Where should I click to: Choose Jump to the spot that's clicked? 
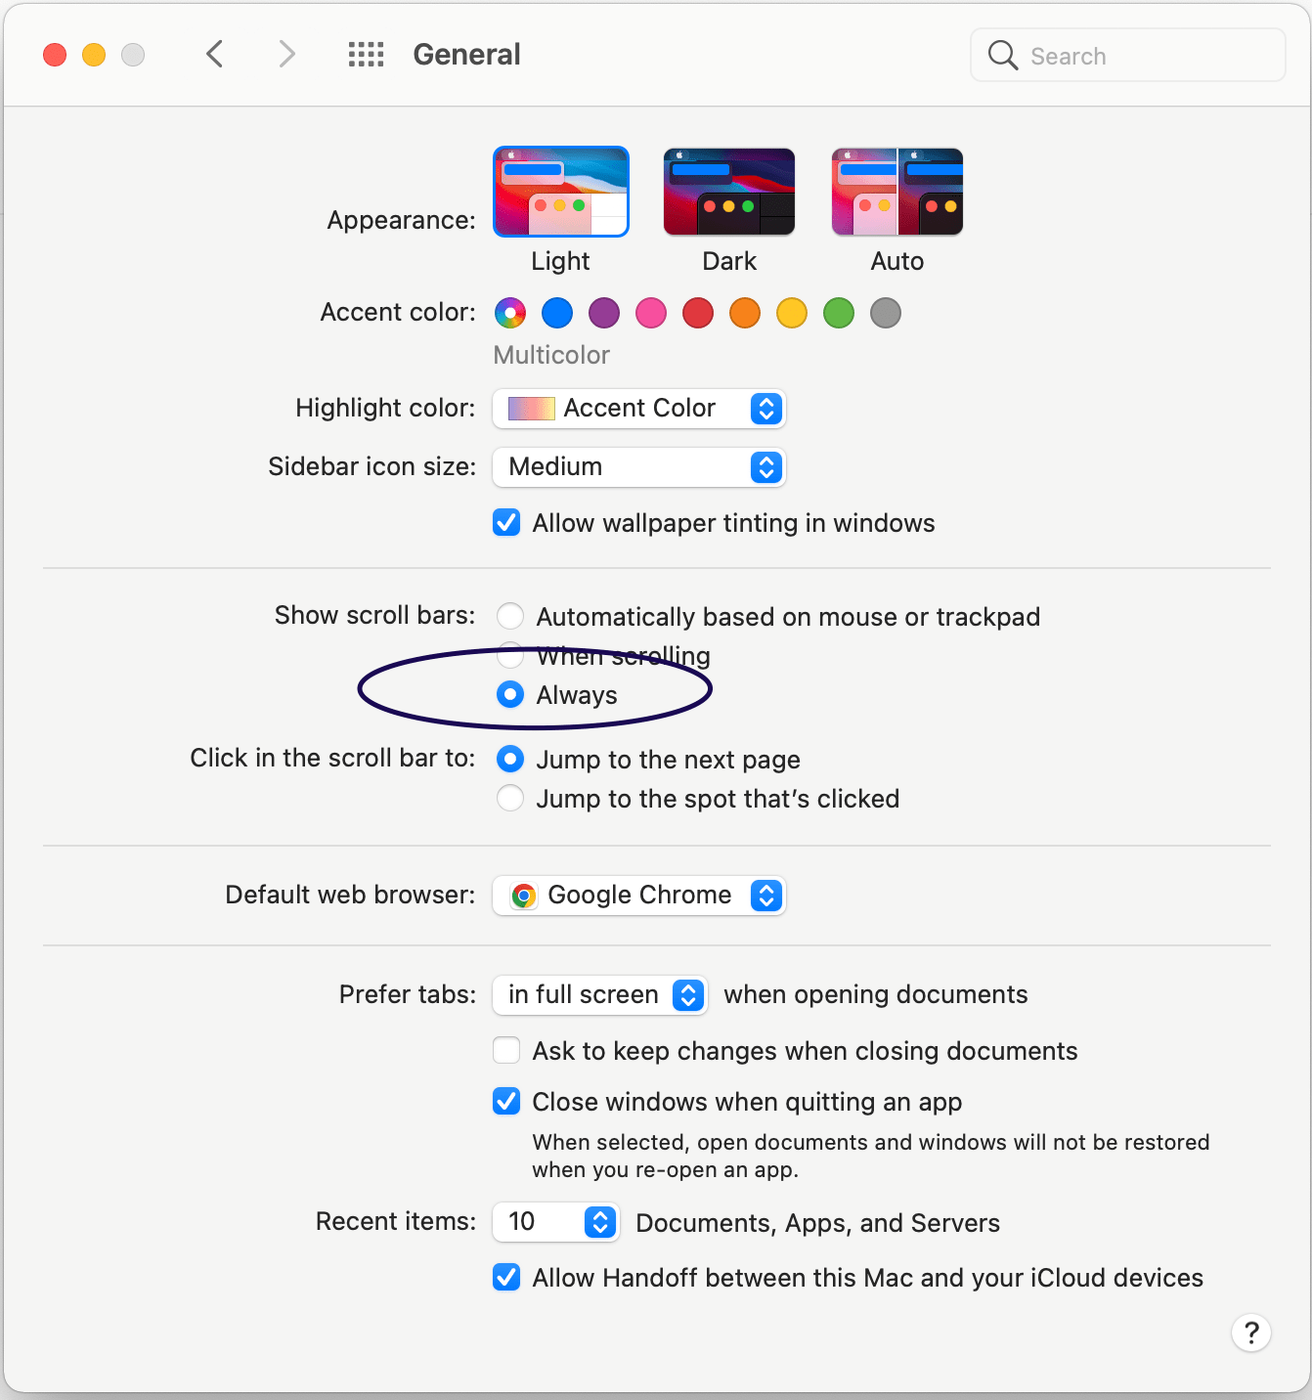click(x=510, y=798)
